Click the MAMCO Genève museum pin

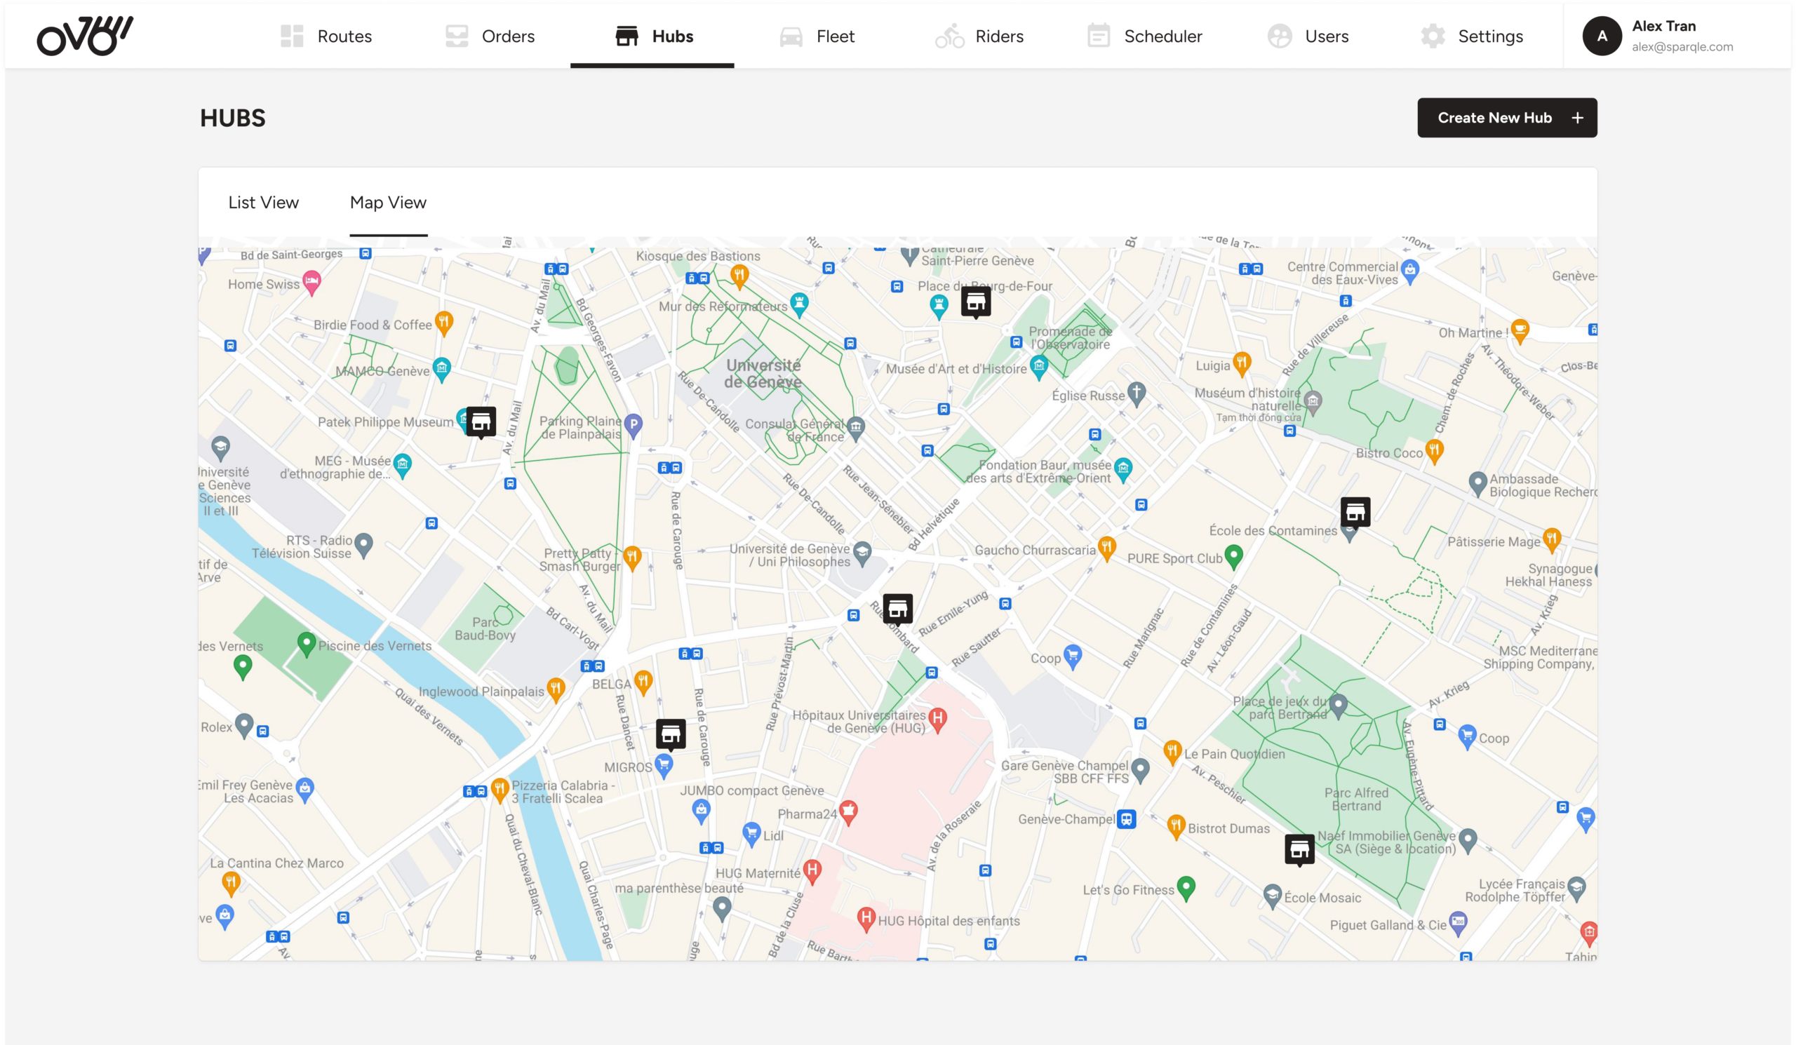(442, 369)
